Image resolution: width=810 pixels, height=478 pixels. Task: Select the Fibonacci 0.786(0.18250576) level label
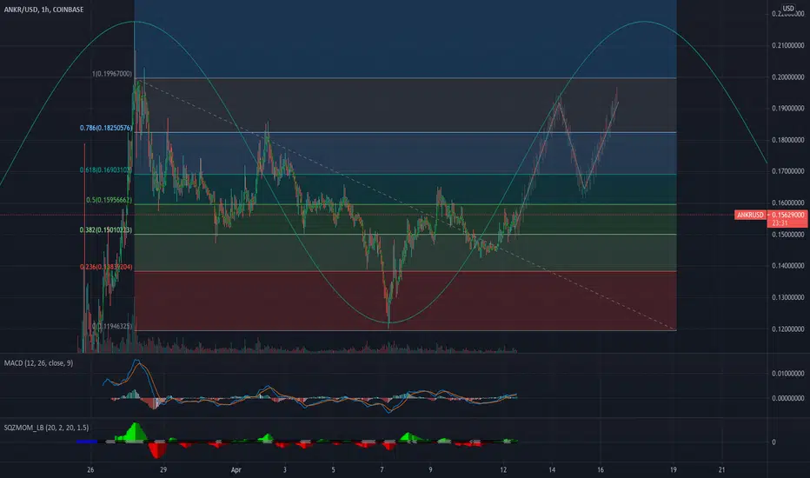[x=106, y=128]
